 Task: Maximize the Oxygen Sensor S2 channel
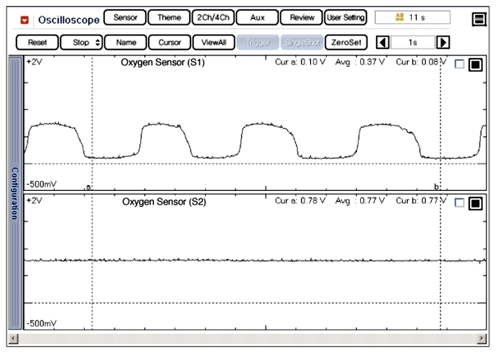475,203
